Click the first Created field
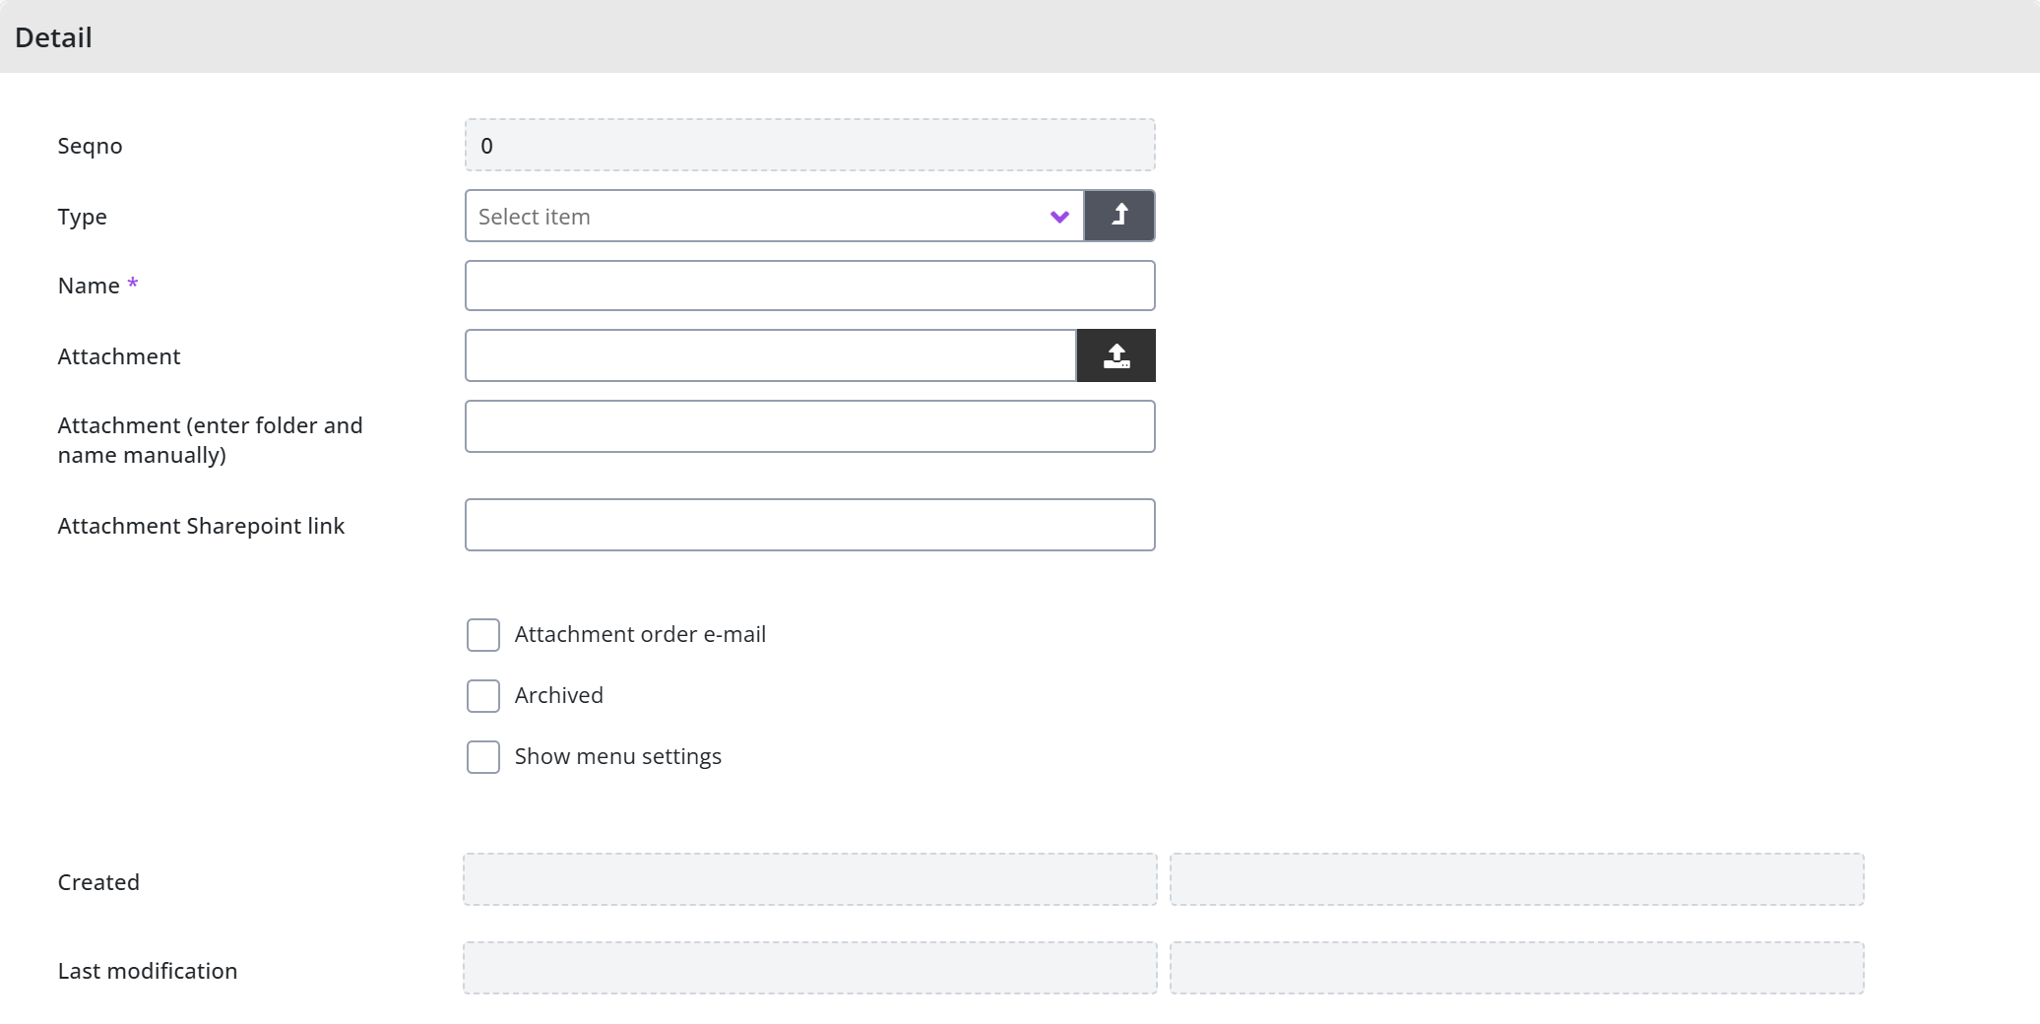 809,879
